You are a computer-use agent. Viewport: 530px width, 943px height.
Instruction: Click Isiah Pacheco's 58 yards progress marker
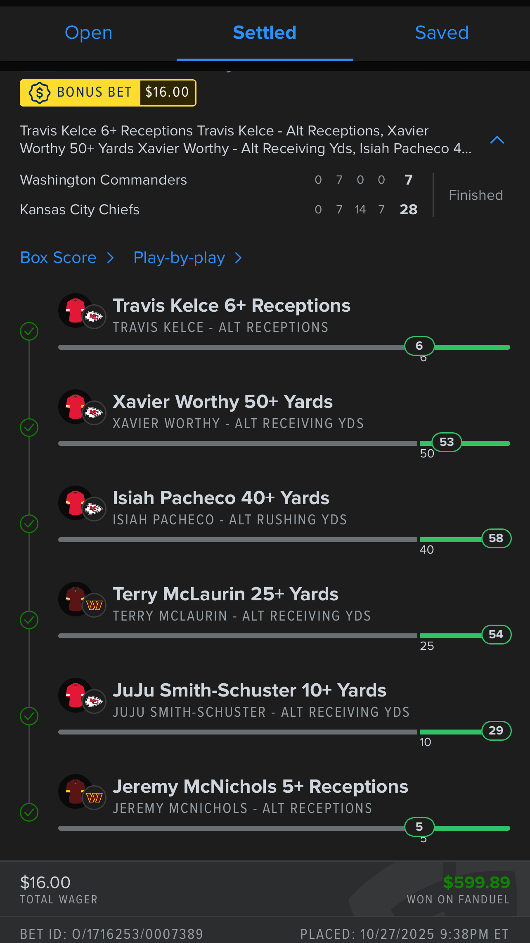coord(496,538)
